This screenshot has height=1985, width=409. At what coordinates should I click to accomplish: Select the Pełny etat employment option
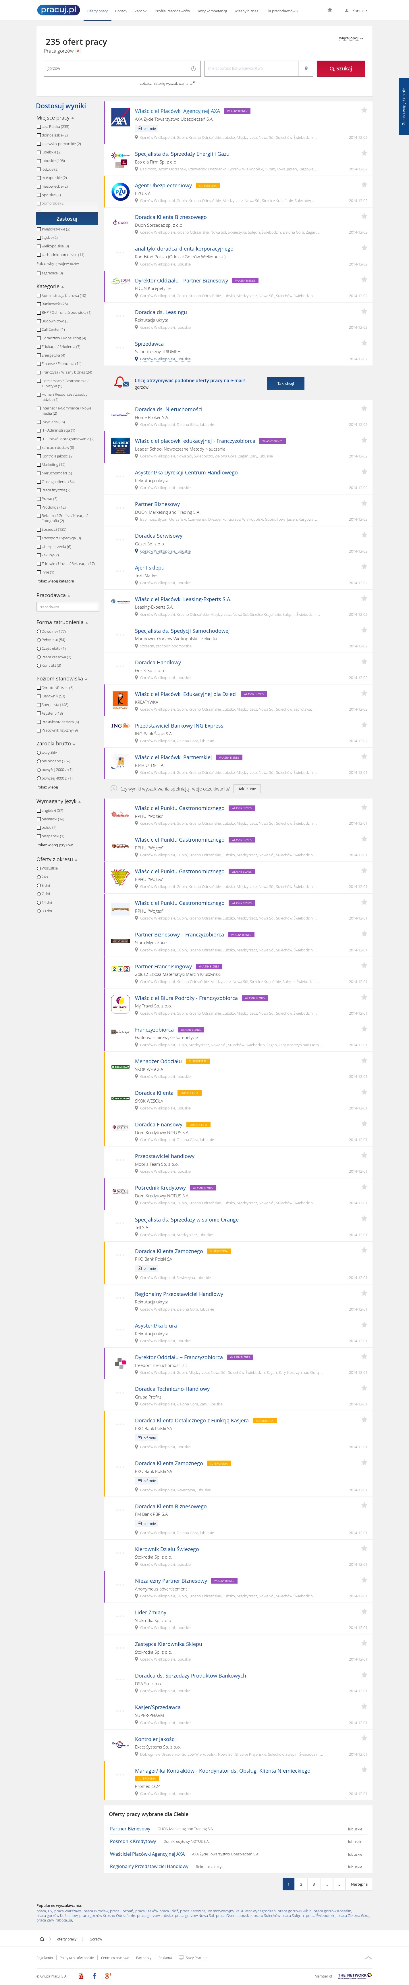[x=38, y=640]
